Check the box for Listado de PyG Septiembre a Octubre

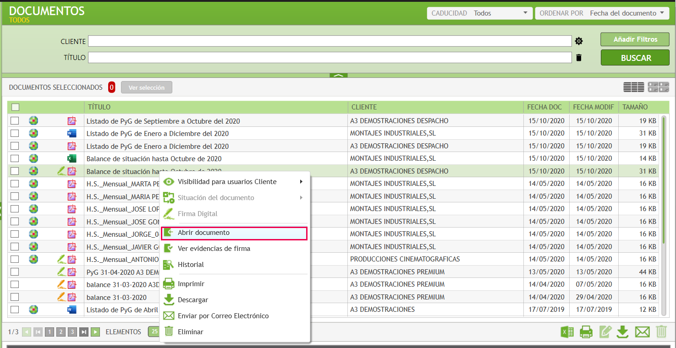point(15,121)
